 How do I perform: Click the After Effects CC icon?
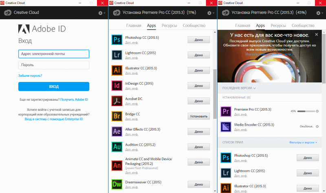117,131
